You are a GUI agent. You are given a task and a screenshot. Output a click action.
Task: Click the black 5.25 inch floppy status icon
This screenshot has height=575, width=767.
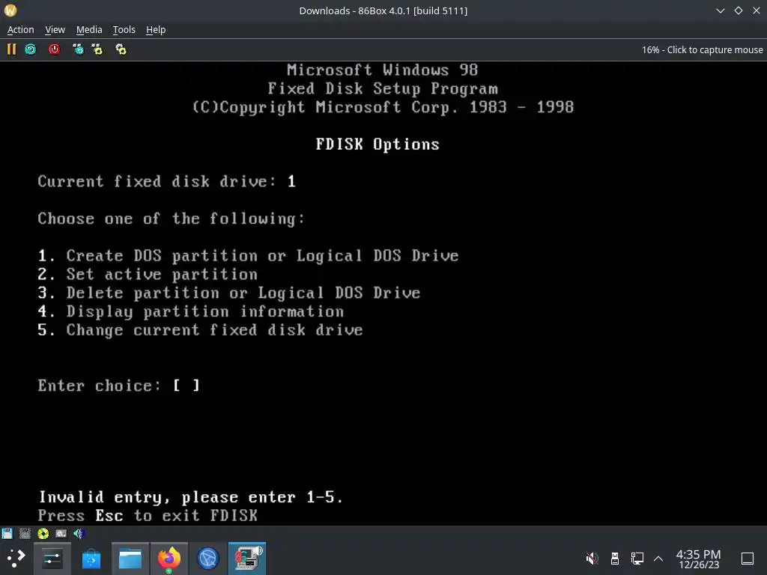tap(25, 533)
